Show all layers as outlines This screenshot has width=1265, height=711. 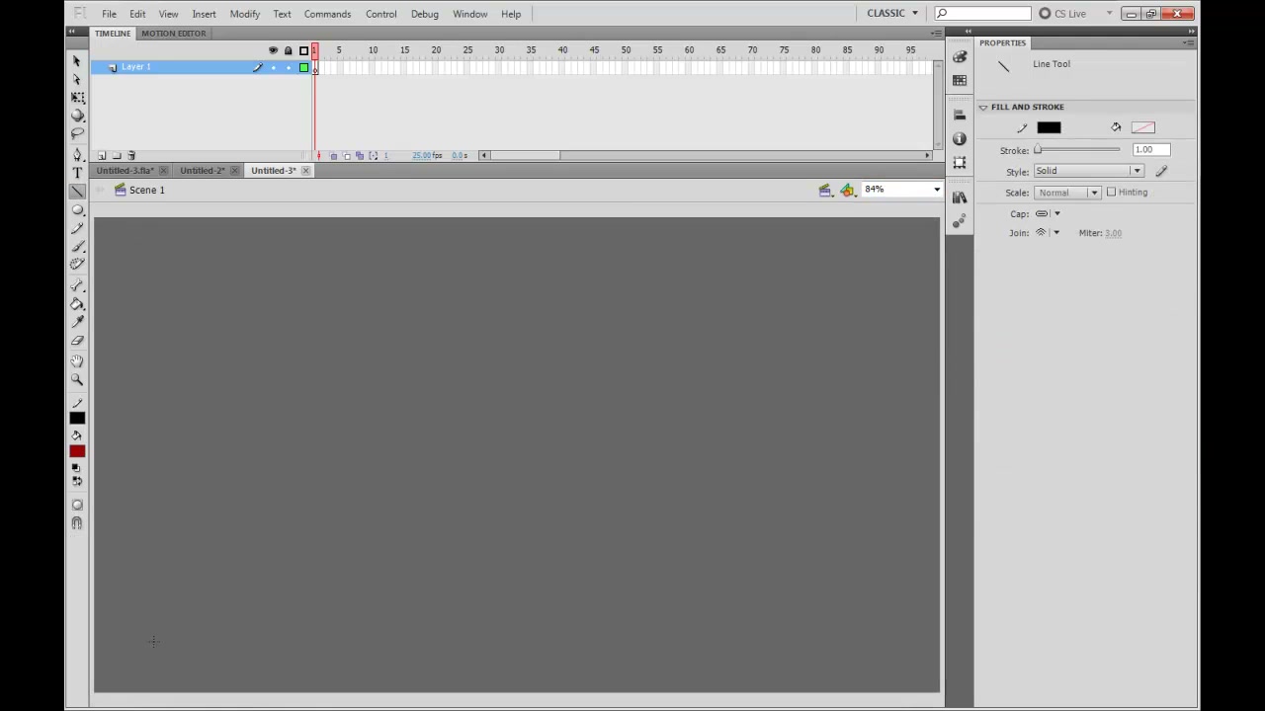pyautogui.click(x=303, y=50)
